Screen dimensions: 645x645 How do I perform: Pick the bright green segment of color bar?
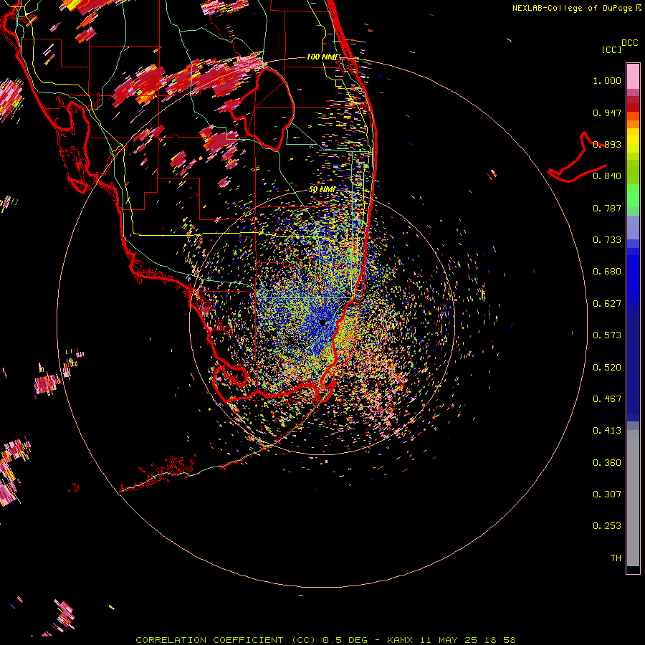click(633, 196)
